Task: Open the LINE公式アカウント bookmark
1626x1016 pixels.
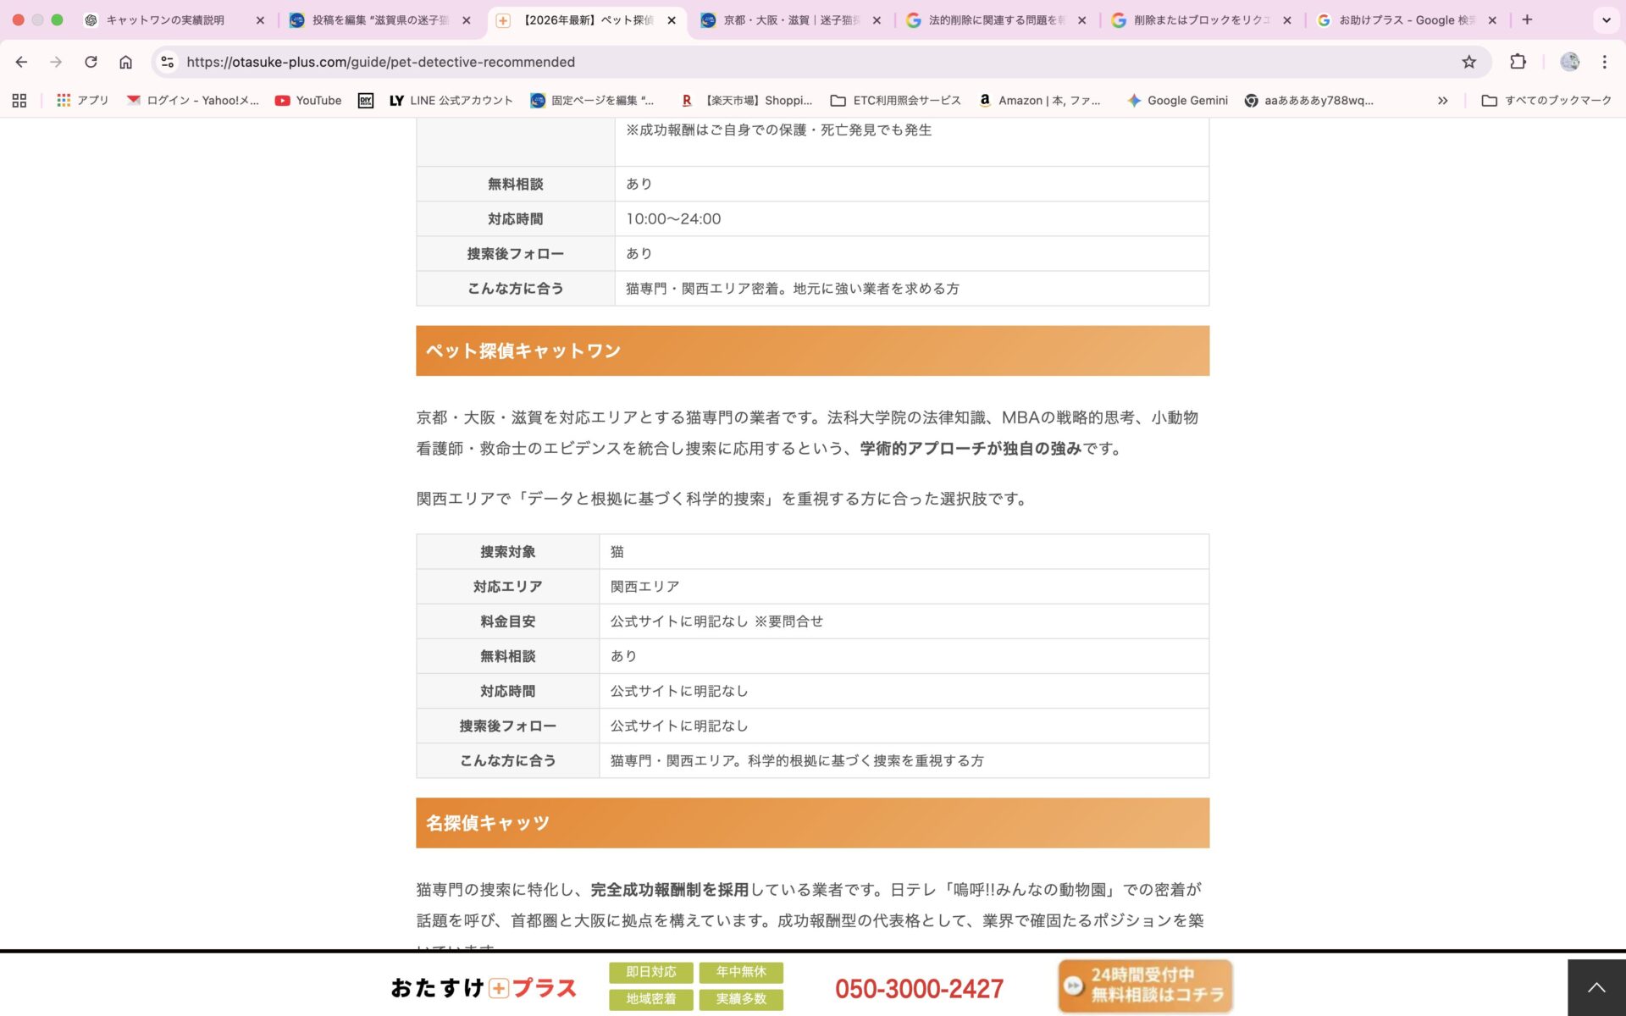Action: (451, 100)
